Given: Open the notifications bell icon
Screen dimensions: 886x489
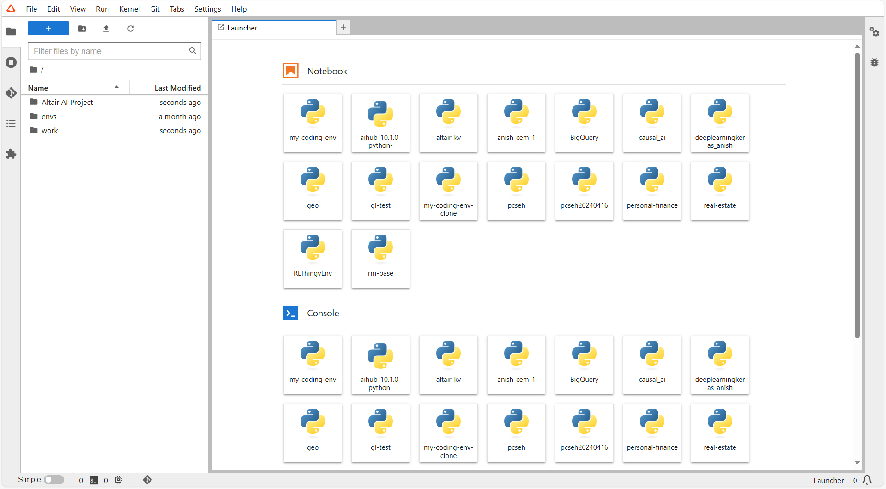Looking at the screenshot, I should click(x=868, y=480).
